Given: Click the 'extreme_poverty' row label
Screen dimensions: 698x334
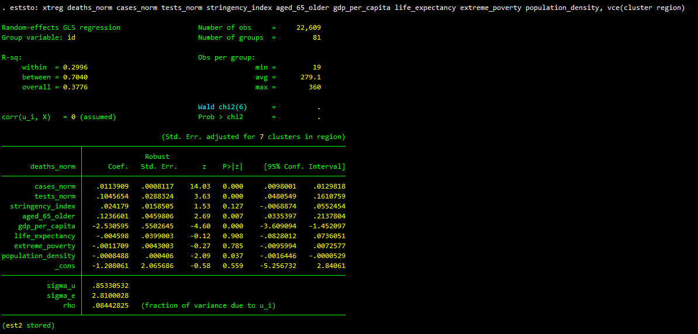Looking at the screenshot, I should click(44, 246).
